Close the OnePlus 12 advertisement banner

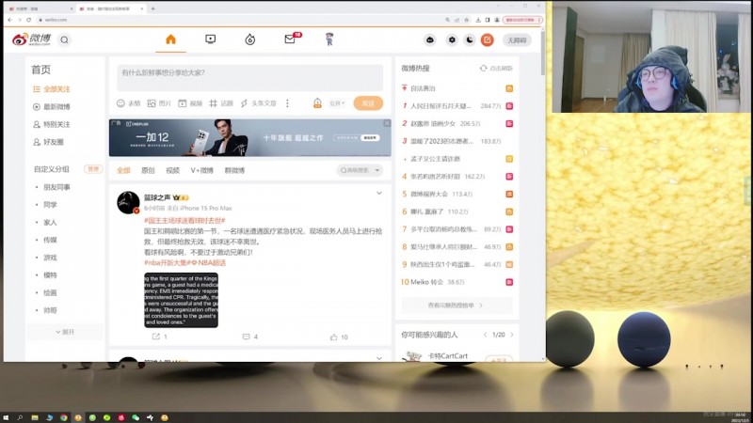pyautogui.click(x=387, y=123)
